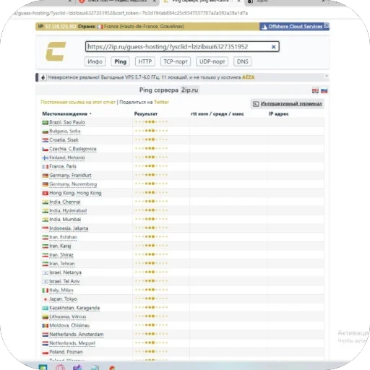This screenshot has width=370, height=370.
Task: Open the AEZA hosting link
Action: [x=248, y=77]
